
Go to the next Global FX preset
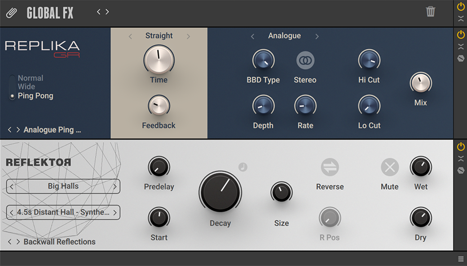pyautogui.click(x=107, y=12)
